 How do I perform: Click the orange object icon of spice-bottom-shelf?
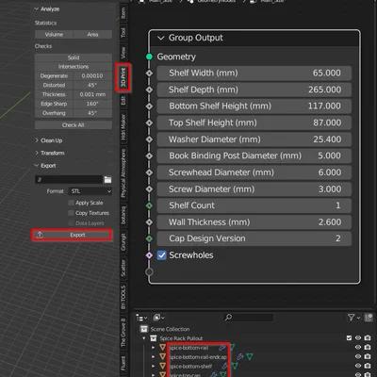(162, 367)
